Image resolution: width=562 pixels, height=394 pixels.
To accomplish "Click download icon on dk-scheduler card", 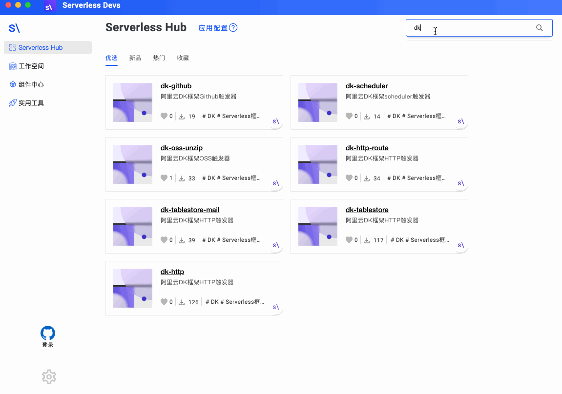I will pos(367,117).
